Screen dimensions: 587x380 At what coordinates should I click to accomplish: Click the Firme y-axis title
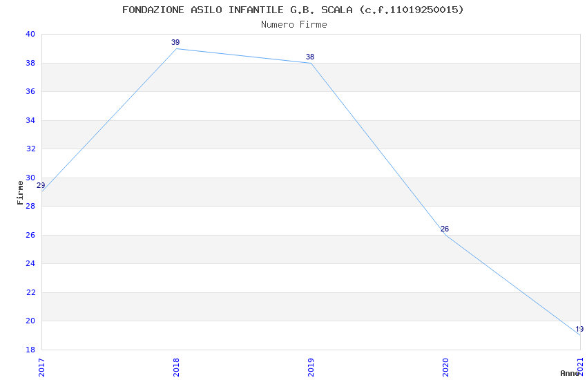click(x=20, y=193)
